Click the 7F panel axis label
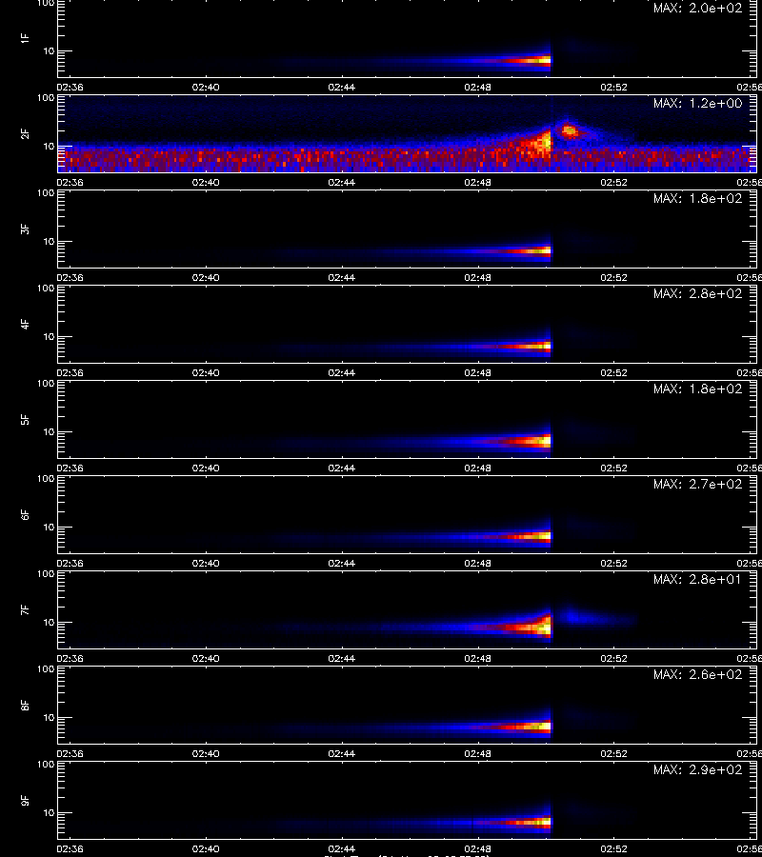The width and height of the screenshot is (762, 857). pos(25,609)
